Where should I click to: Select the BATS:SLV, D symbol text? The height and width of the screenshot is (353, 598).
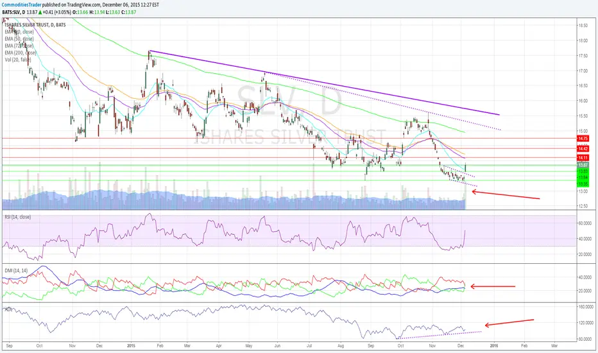13,12
